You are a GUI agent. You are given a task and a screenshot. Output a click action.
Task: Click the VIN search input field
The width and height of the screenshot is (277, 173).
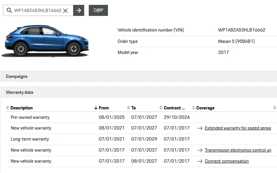click(x=38, y=10)
